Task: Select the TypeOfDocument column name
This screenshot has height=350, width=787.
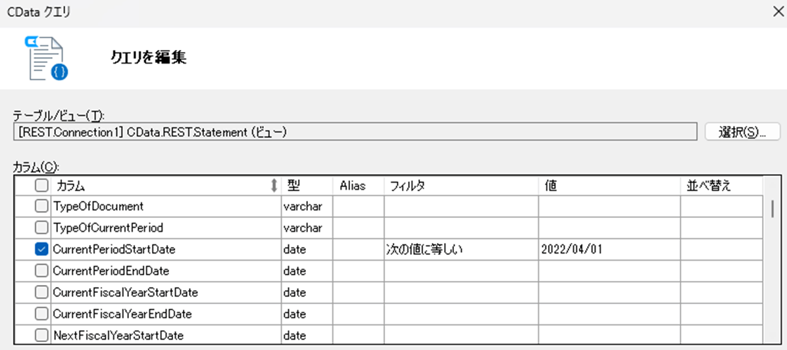Action: click(99, 206)
